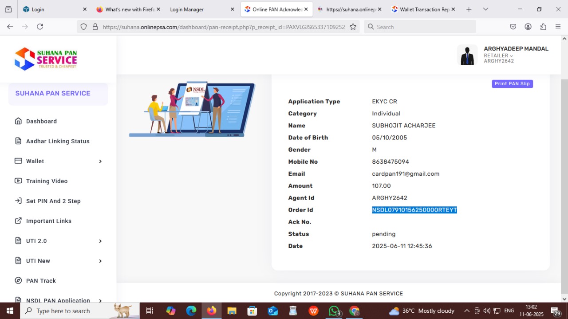This screenshot has width=568, height=319.
Task: Open the list all tabs dropdown
Action: (x=485, y=9)
